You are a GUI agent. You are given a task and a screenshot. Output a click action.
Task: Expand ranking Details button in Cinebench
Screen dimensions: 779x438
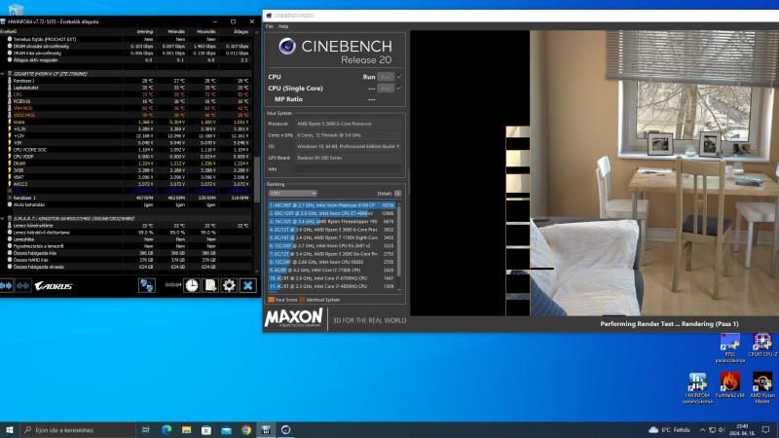[x=398, y=193]
